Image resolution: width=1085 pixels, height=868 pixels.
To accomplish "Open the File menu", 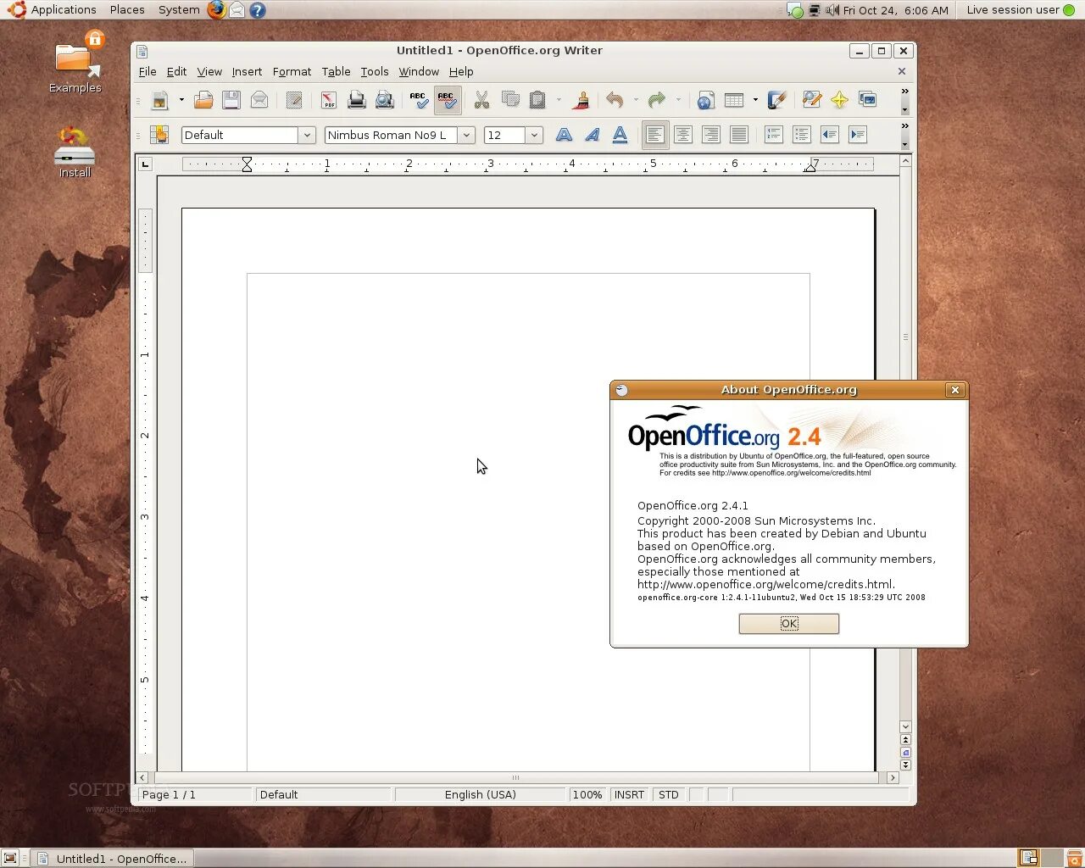I will coord(147,72).
